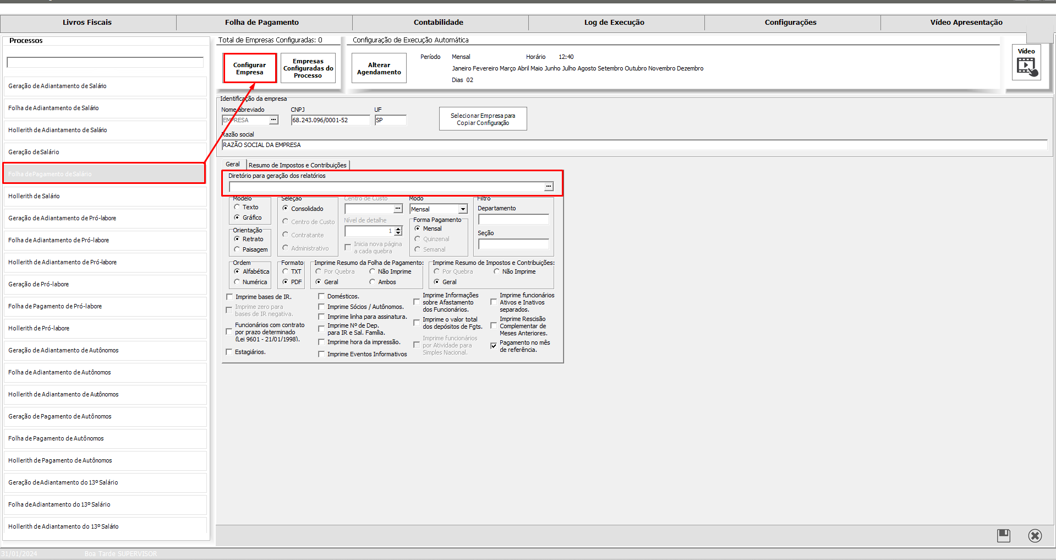
Task: Click Configurar Empresa button
Action: click(x=250, y=68)
